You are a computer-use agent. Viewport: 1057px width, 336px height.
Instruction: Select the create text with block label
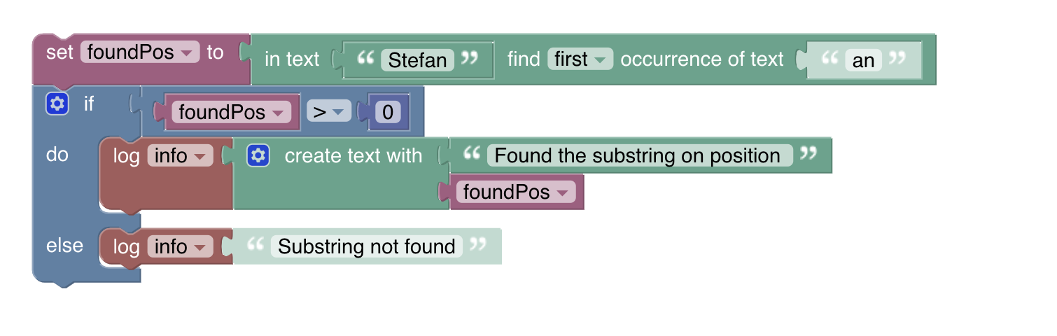(x=353, y=156)
